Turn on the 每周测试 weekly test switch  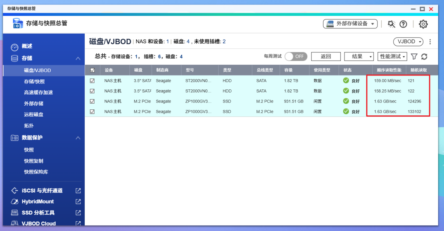[x=296, y=56]
